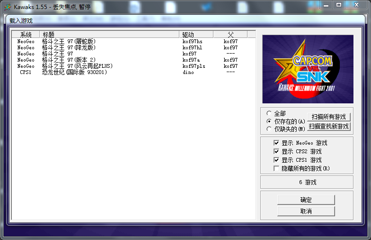Click the 扫描查找新游戏 button
Image resolution: width=371 pixels, height=240 pixels.
pyautogui.click(x=328, y=126)
